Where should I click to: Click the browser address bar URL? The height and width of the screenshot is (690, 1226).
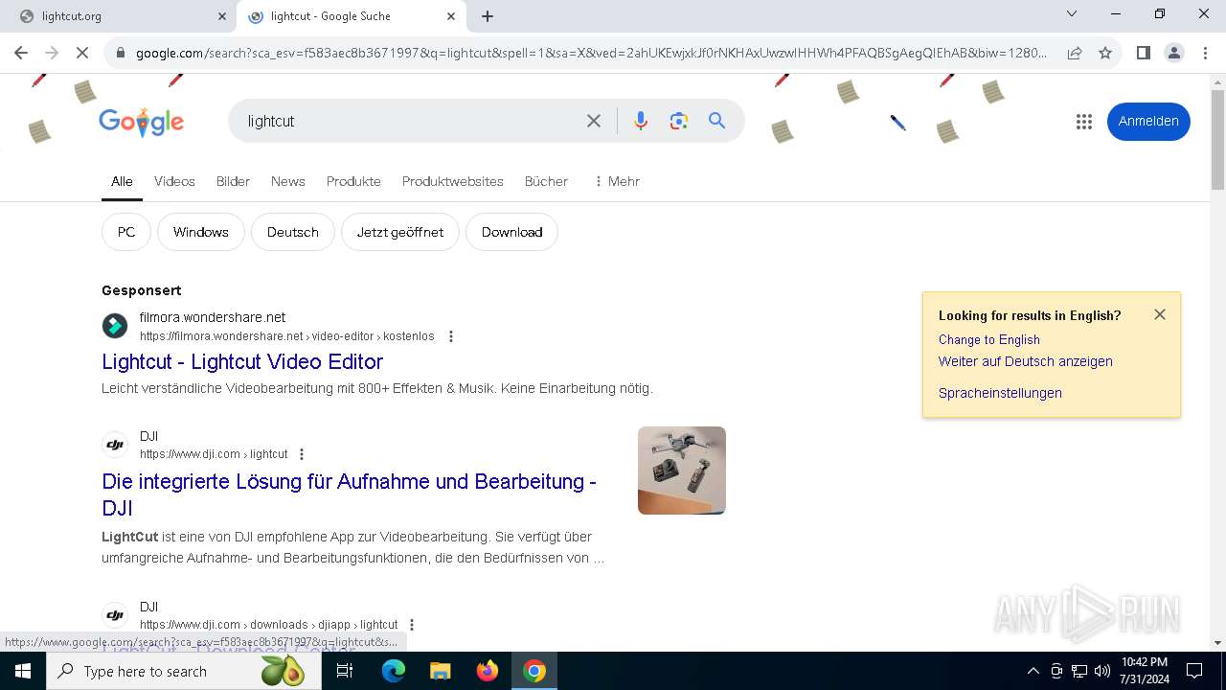592,53
